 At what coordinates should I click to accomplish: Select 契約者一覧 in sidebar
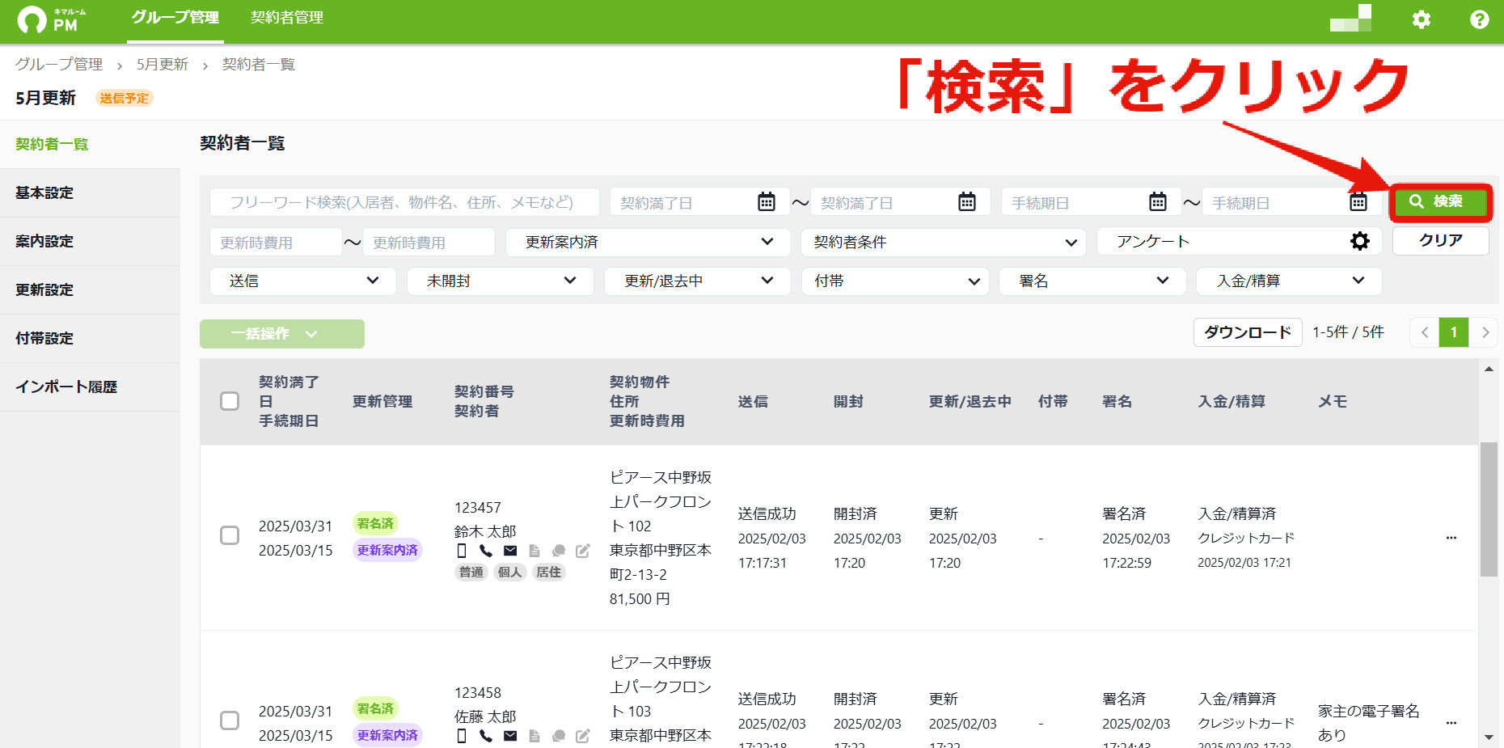(90, 144)
